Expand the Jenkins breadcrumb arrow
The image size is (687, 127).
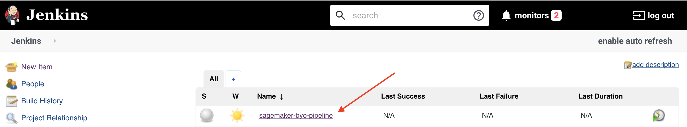pos(55,41)
